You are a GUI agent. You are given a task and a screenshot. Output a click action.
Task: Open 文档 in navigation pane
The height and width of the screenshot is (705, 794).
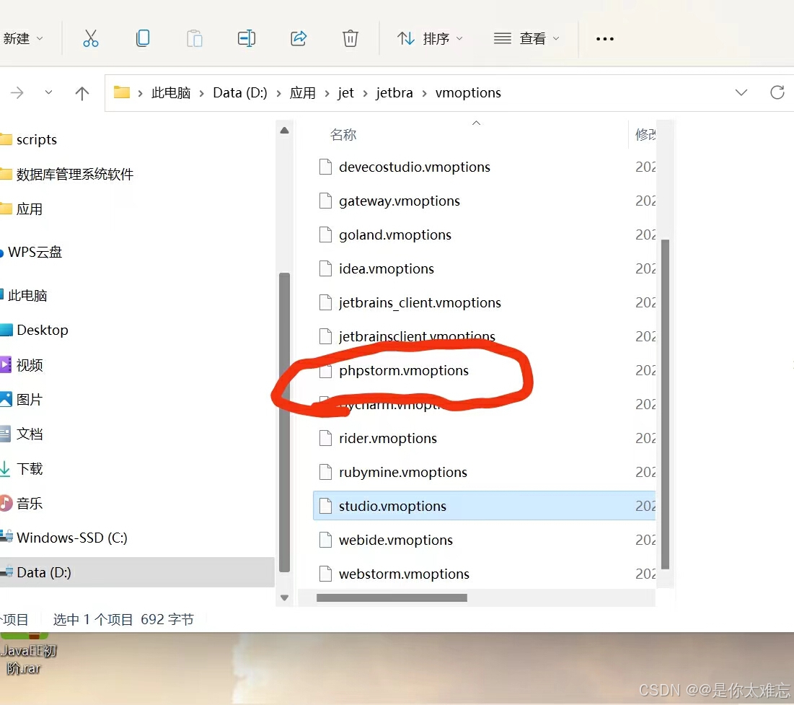pyautogui.click(x=22, y=434)
